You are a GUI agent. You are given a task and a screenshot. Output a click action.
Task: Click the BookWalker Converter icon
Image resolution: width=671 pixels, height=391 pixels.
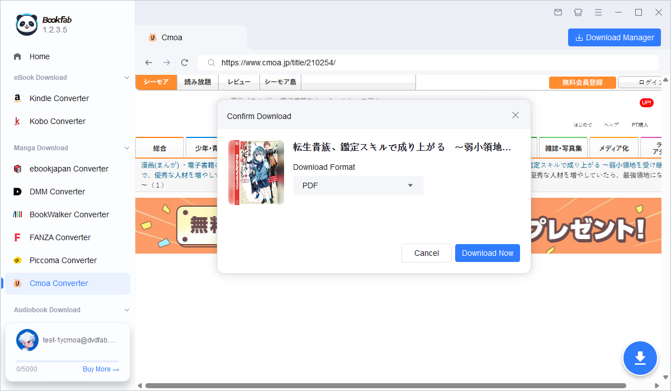(x=18, y=214)
